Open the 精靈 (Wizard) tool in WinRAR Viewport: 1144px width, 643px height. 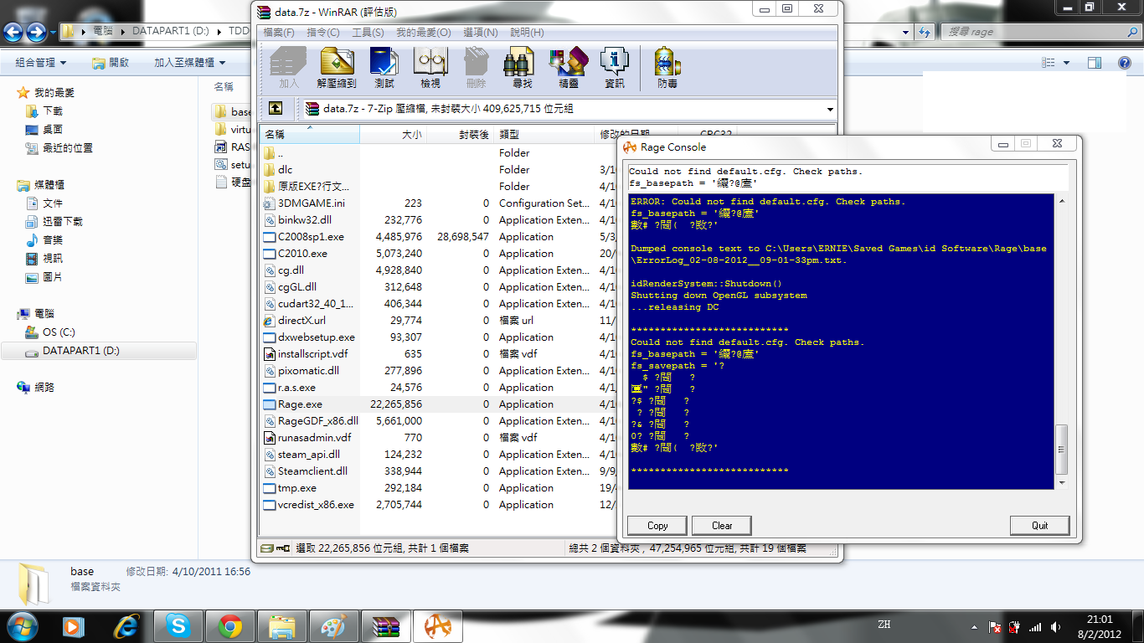coord(568,68)
